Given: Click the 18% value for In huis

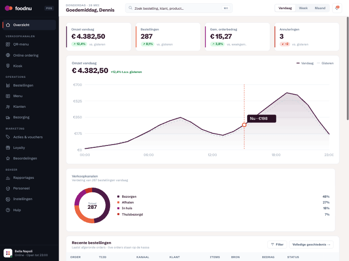Looking at the screenshot, I should [x=326, y=208].
